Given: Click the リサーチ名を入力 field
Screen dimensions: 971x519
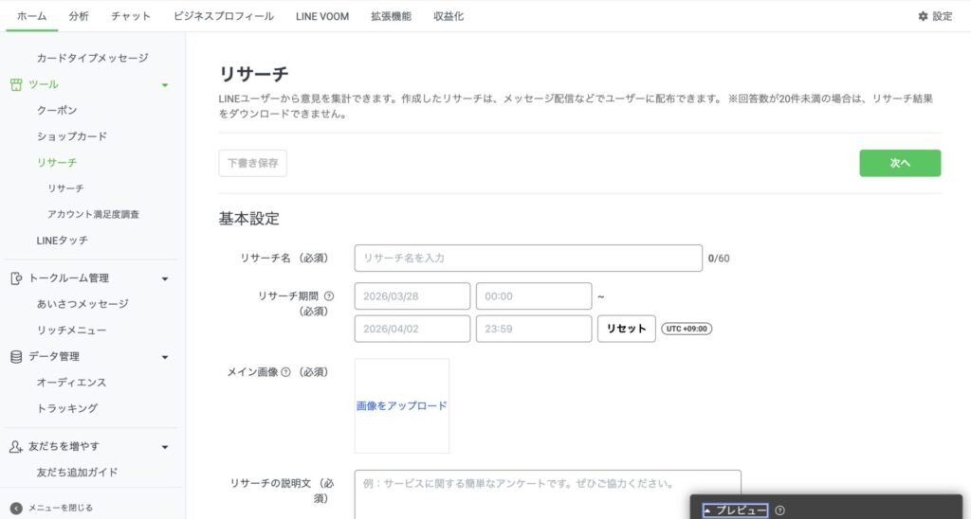Looking at the screenshot, I should 528,258.
